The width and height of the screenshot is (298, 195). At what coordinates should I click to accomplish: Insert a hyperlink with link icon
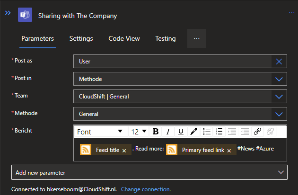click(x=257, y=132)
